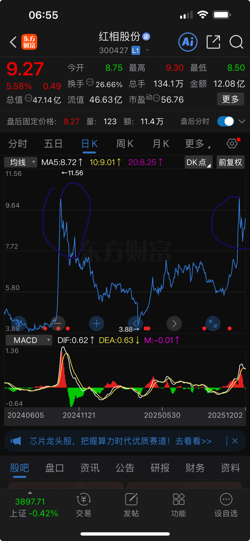Tap the DEA:0.63 value
The image size is (250, 541).
coord(119,340)
